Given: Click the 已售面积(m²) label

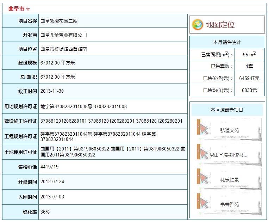Looking at the screenshot, I should point(217,54).
